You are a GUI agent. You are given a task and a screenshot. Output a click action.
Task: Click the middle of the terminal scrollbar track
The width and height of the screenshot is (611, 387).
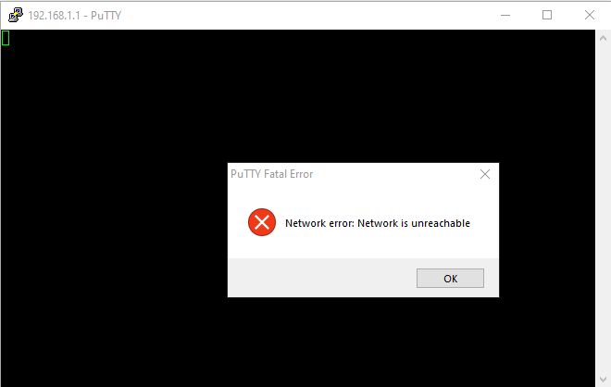(x=603, y=209)
